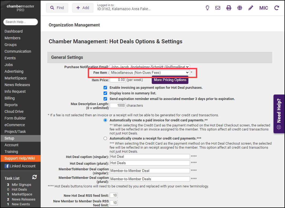
Task: Click the refresh arrow icon in header
Action: coord(277,8)
